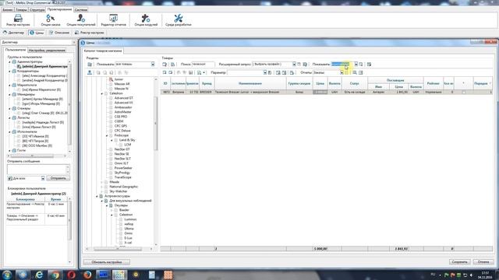
Task: Click the blue person icon in sections toolbar
Action: tap(90, 72)
